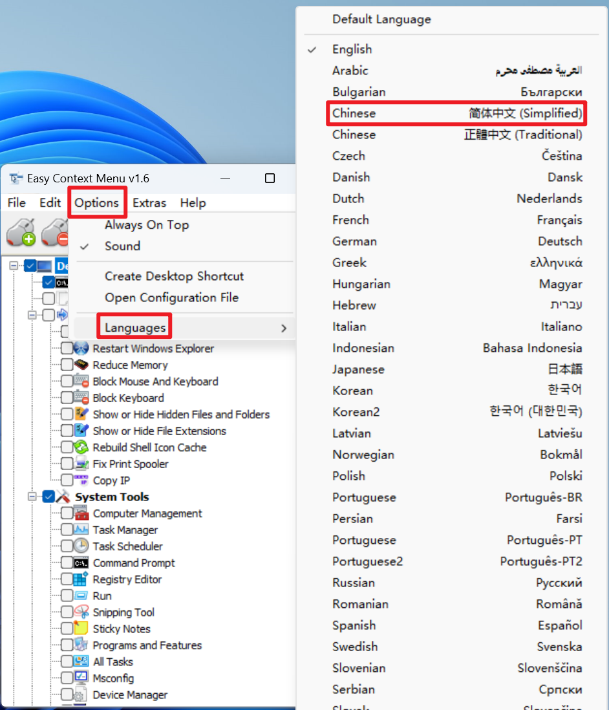The height and width of the screenshot is (710, 609).
Task: Click the Snipping Tool scissors icon
Action: [81, 612]
